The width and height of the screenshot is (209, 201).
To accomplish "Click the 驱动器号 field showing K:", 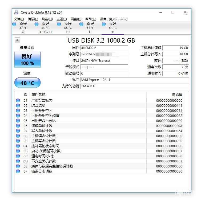I will pos(104,73).
